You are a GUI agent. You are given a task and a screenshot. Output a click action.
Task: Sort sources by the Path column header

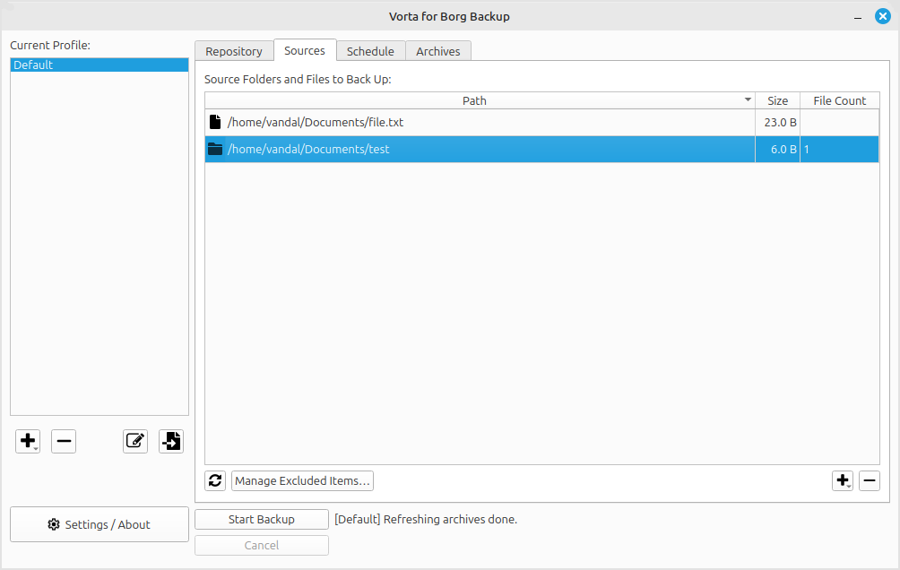coord(474,100)
